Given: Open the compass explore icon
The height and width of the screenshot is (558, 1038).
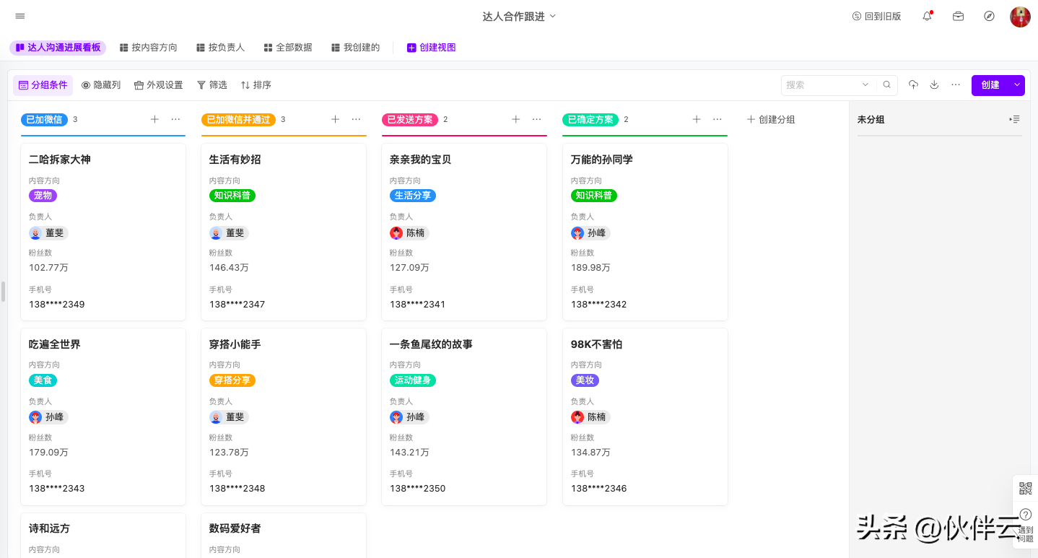Looking at the screenshot, I should (989, 16).
